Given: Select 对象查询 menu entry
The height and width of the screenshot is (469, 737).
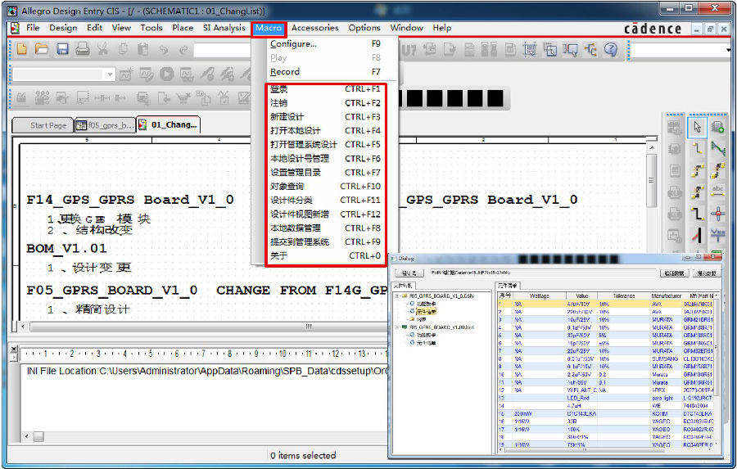Looking at the screenshot, I should pos(325,186).
